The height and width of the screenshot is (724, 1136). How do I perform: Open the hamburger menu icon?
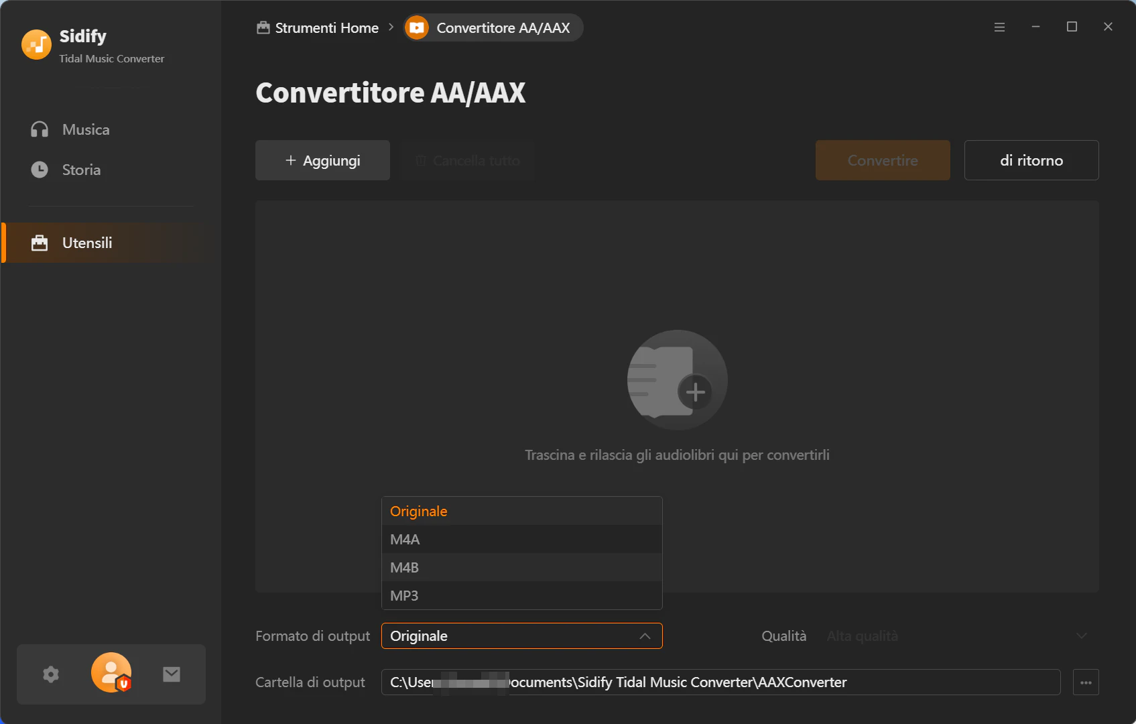coord(999,27)
